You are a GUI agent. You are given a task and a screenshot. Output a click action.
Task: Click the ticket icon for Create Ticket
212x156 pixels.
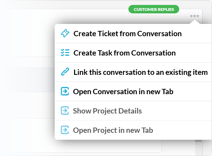tap(65, 33)
